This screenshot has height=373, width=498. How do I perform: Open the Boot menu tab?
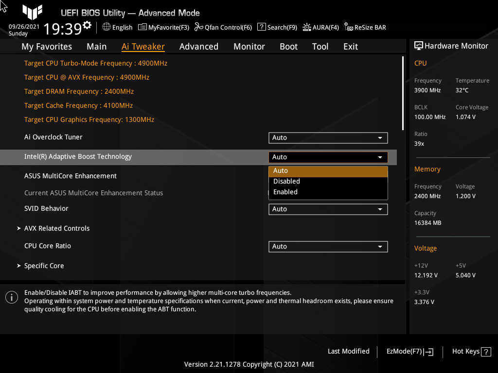288,46
